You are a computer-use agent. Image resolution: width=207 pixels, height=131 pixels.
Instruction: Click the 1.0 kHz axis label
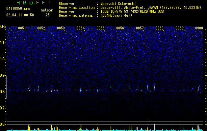[3, 59]
